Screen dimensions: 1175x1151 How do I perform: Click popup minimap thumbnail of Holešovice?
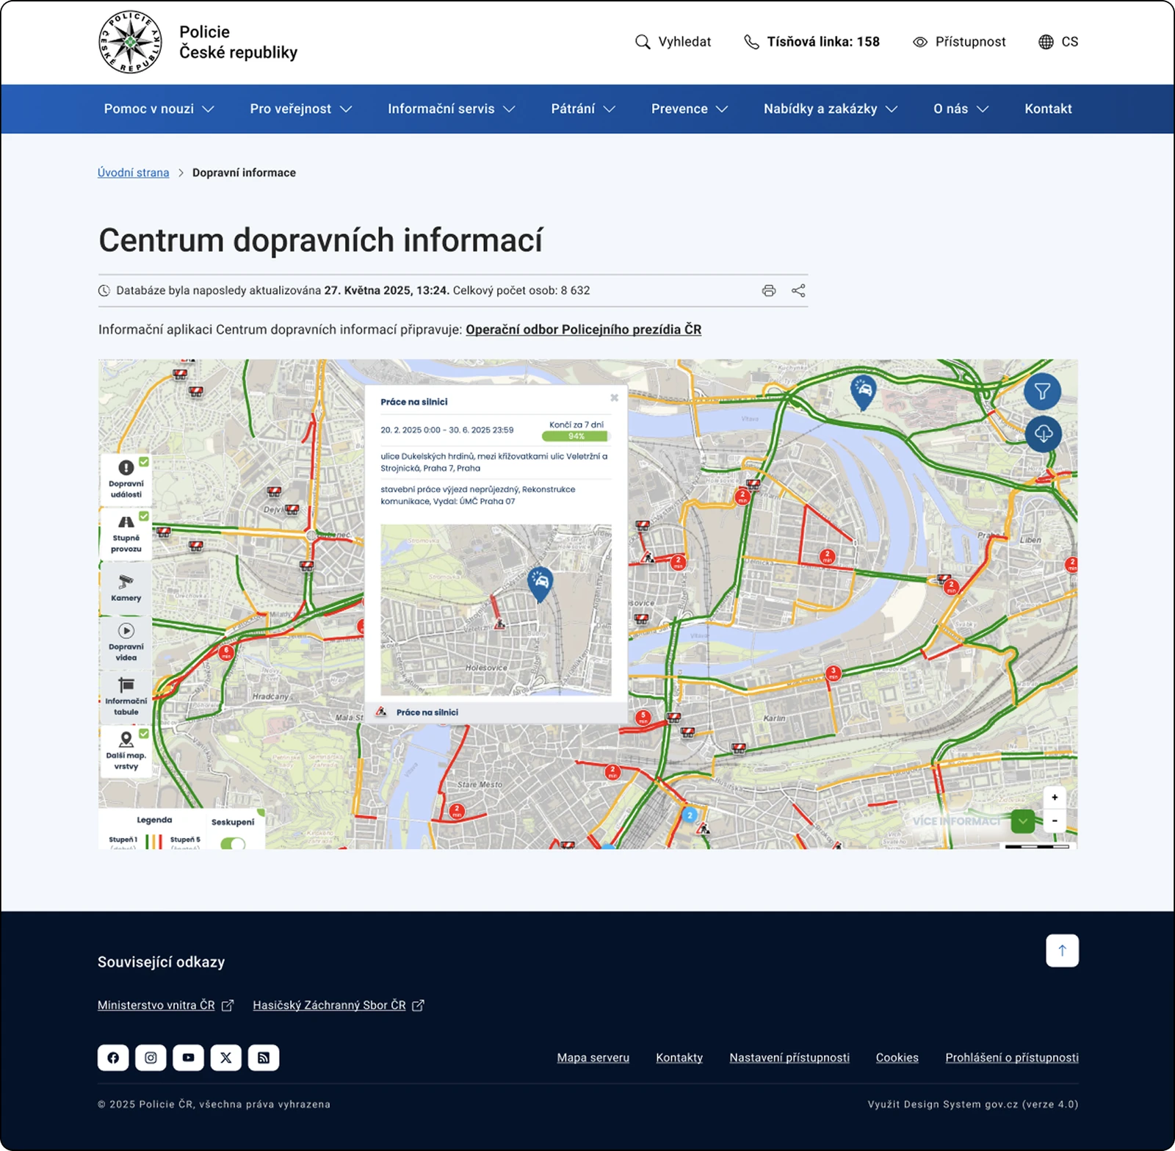click(496, 610)
